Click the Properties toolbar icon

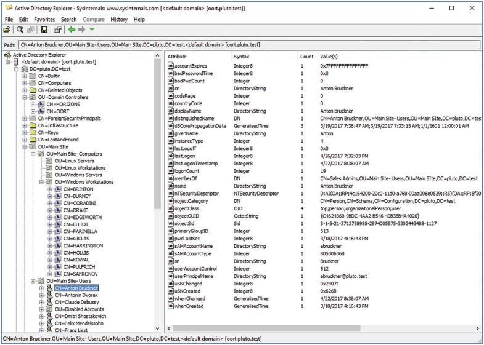pos(58,30)
